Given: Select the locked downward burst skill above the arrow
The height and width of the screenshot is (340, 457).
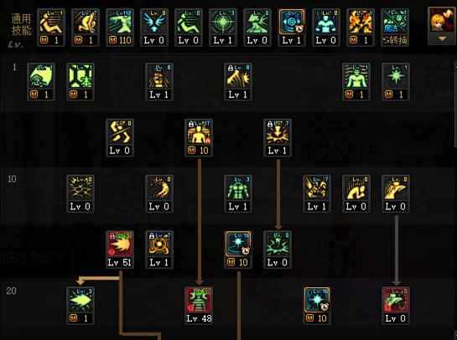Looking at the screenshot, I should tap(278, 137).
